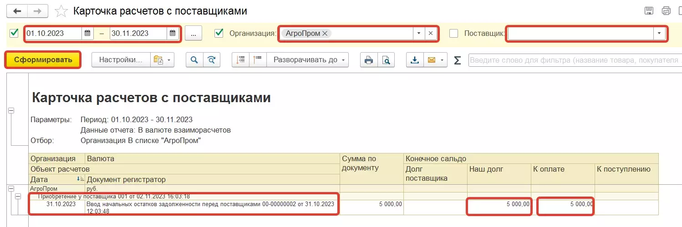Print the report with the printer icon

[x=369, y=59]
